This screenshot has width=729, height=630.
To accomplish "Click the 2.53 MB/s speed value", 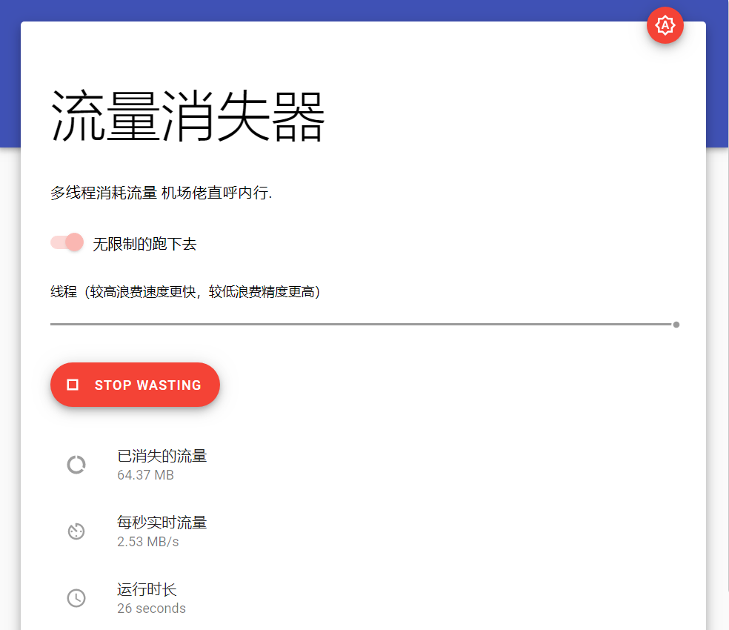I will (147, 542).
